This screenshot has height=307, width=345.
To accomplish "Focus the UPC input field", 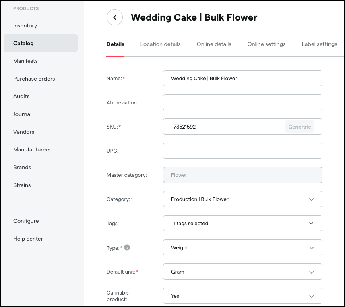I will pos(242,151).
